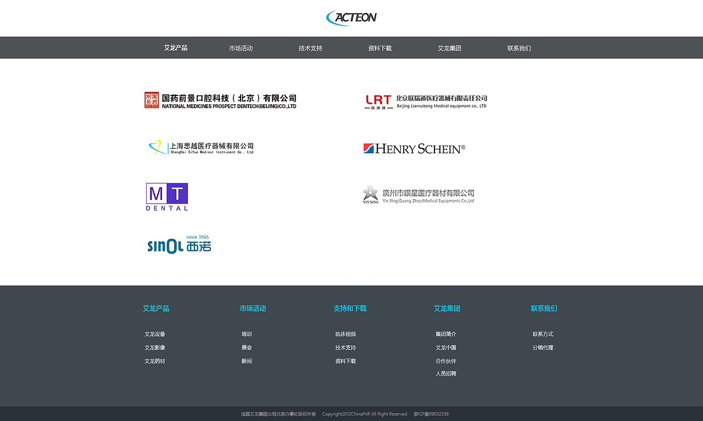Open the 市场活动 navigation menu item
This screenshot has width=703, height=421.
pyautogui.click(x=241, y=48)
